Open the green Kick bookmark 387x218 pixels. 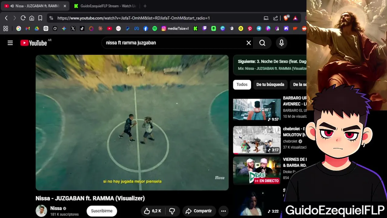[195, 28]
